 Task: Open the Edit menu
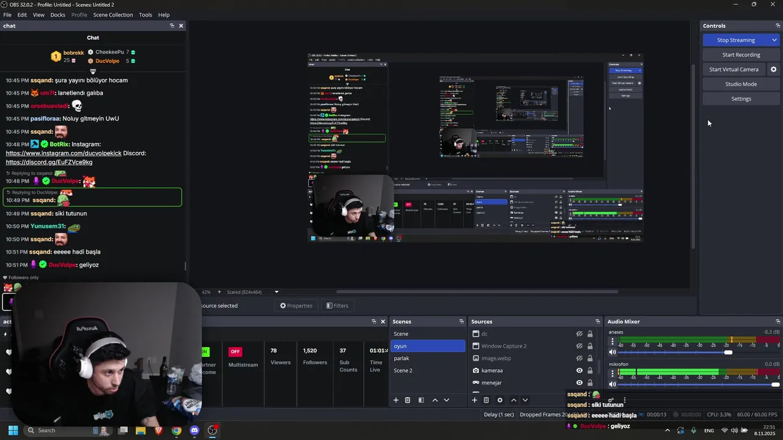click(x=22, y=15)
